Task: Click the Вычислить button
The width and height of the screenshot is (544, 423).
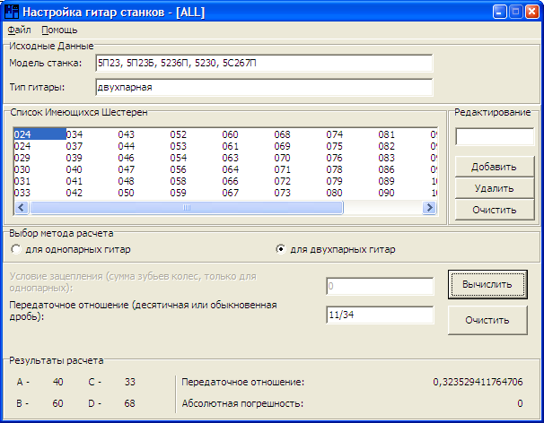Action: (487, 284)
